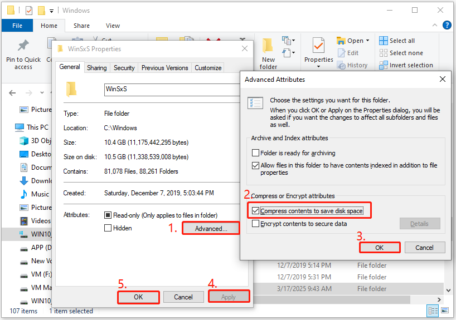The width and height of the screenshot is (456, 320).
Task: Click the New folder ribbon icon
Action: 268,47
